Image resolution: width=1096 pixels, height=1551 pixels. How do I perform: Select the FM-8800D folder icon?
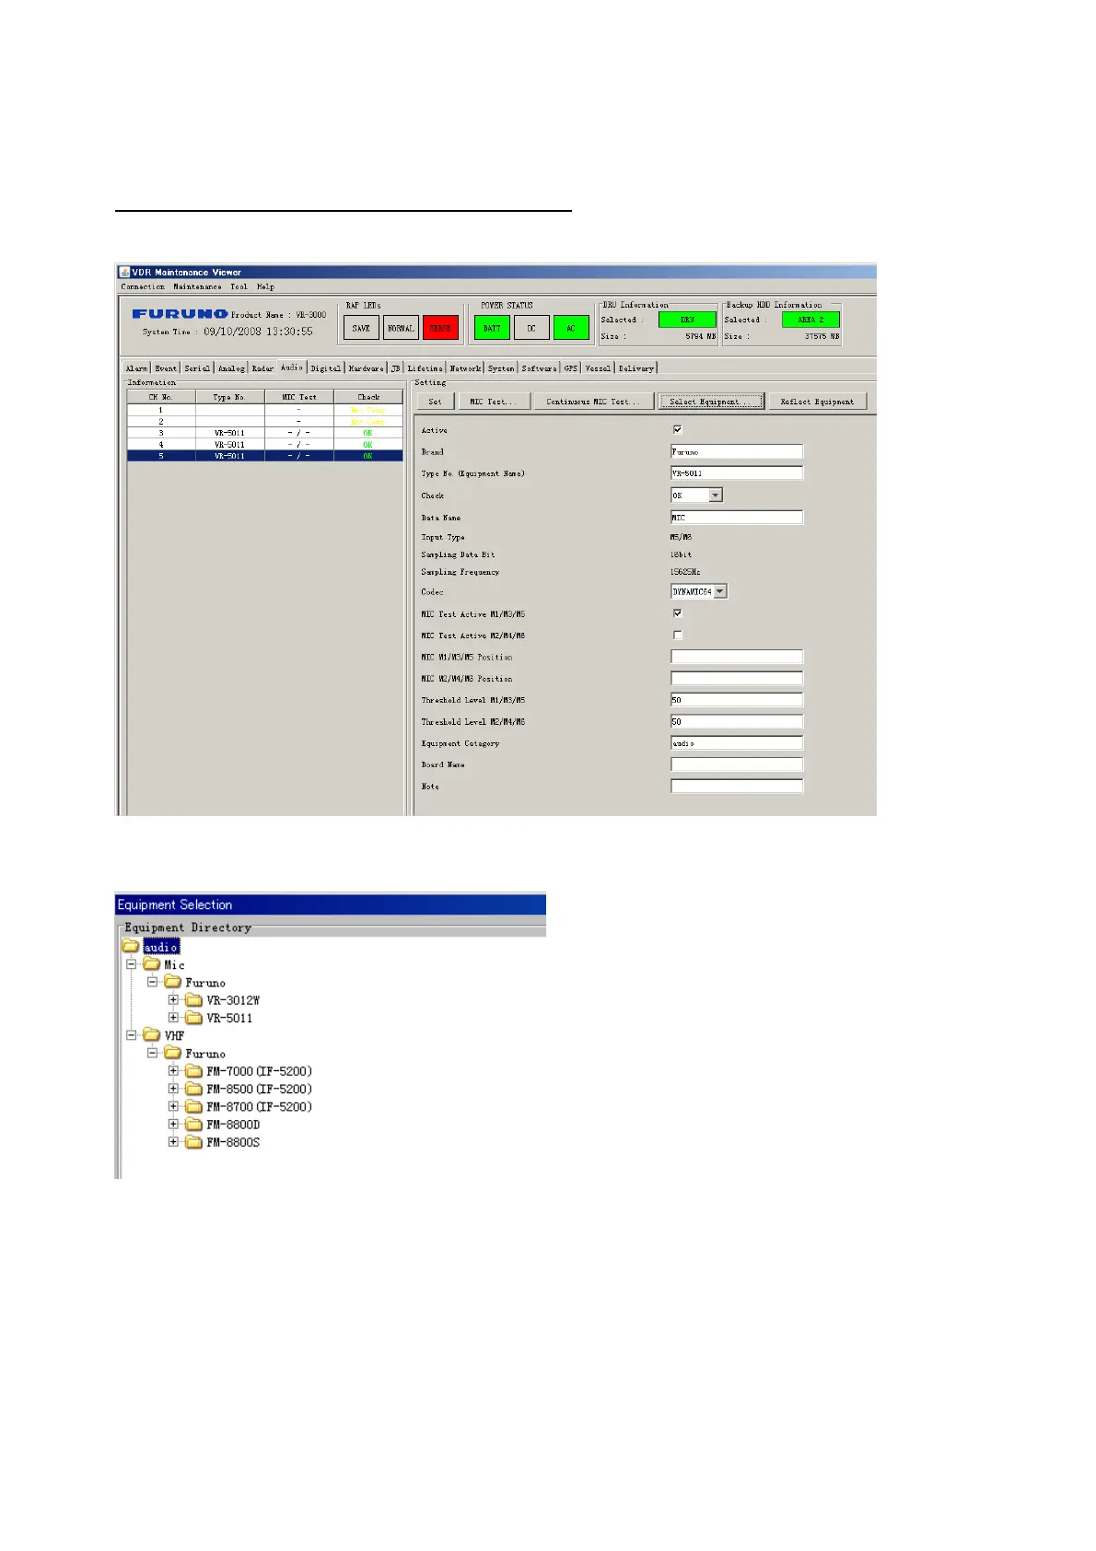(194, 1124)
